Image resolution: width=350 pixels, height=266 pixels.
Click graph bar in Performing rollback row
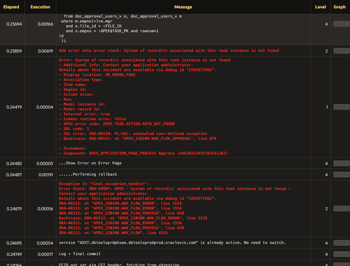[x=341, y=175]
